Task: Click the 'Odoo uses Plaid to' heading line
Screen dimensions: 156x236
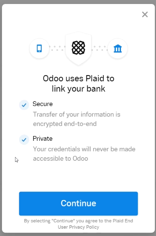Action: pos(78,78)
